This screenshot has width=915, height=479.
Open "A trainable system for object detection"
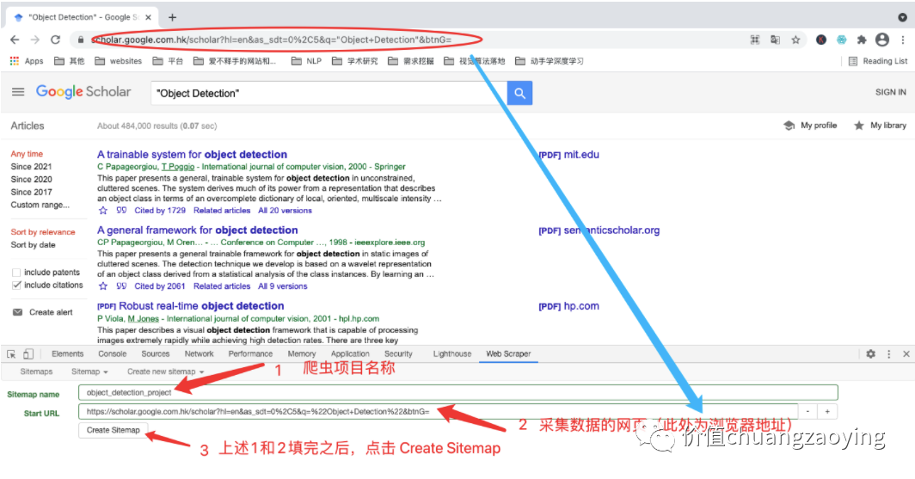[192, 155]
